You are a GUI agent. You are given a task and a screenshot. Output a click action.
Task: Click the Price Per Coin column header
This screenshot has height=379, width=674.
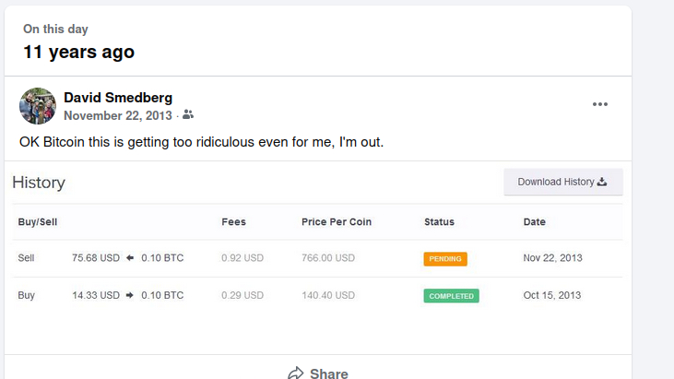336,222
